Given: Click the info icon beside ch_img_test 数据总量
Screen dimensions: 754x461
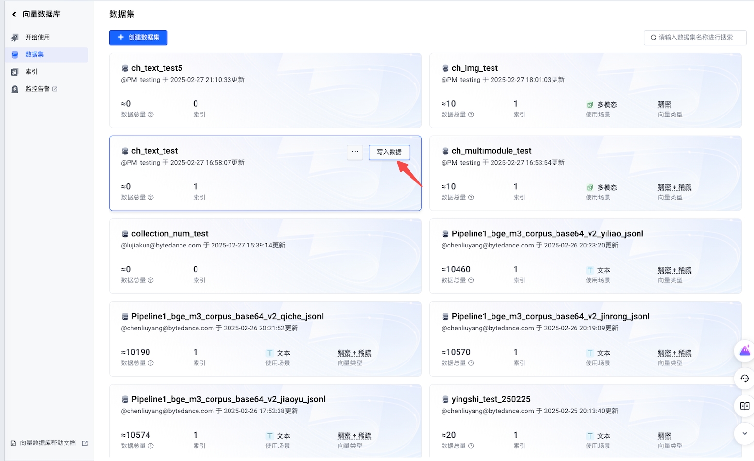Looking at the screenshot, I should [x=471, y=115].
